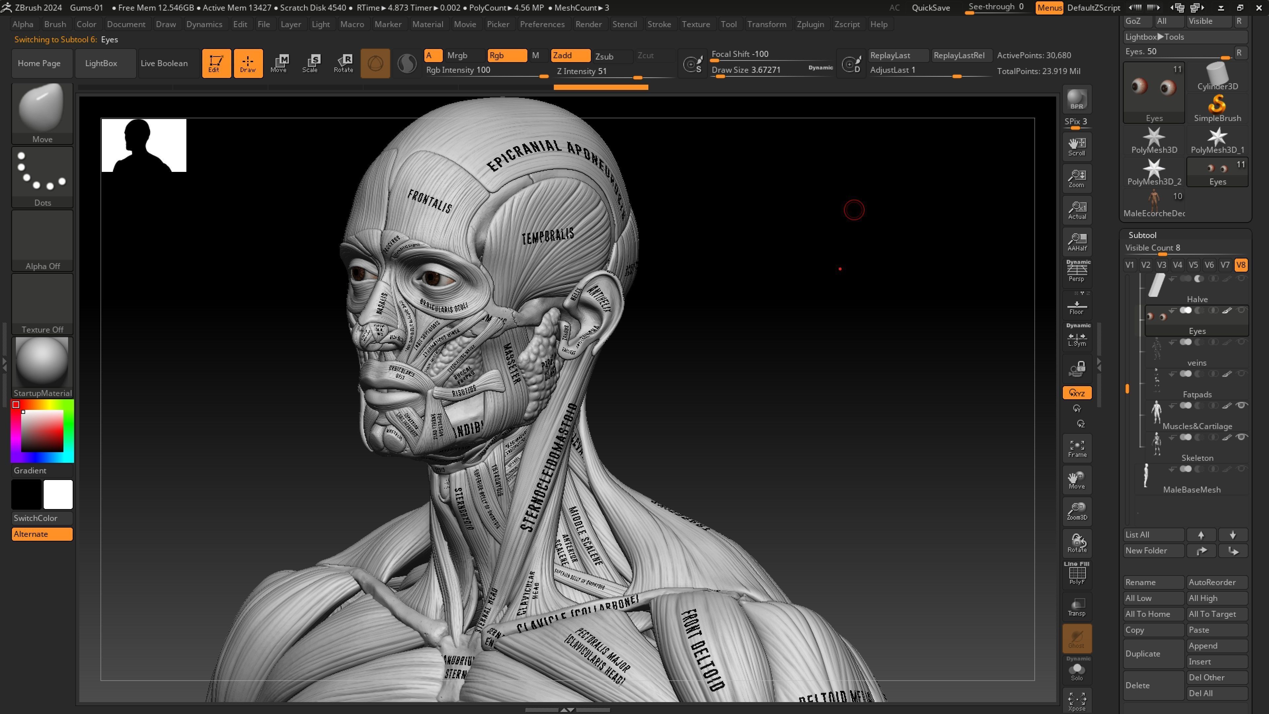Pick a color in the color picker square
Screen dimensions: 1269x714
click(42, 431)
